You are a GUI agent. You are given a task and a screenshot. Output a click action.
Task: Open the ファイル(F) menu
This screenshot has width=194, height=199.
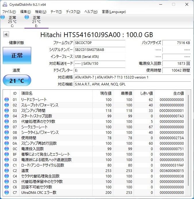point(9,12)
